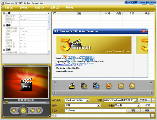Click the help icon beside status bar
157x120 pixels.
point(153,116)
